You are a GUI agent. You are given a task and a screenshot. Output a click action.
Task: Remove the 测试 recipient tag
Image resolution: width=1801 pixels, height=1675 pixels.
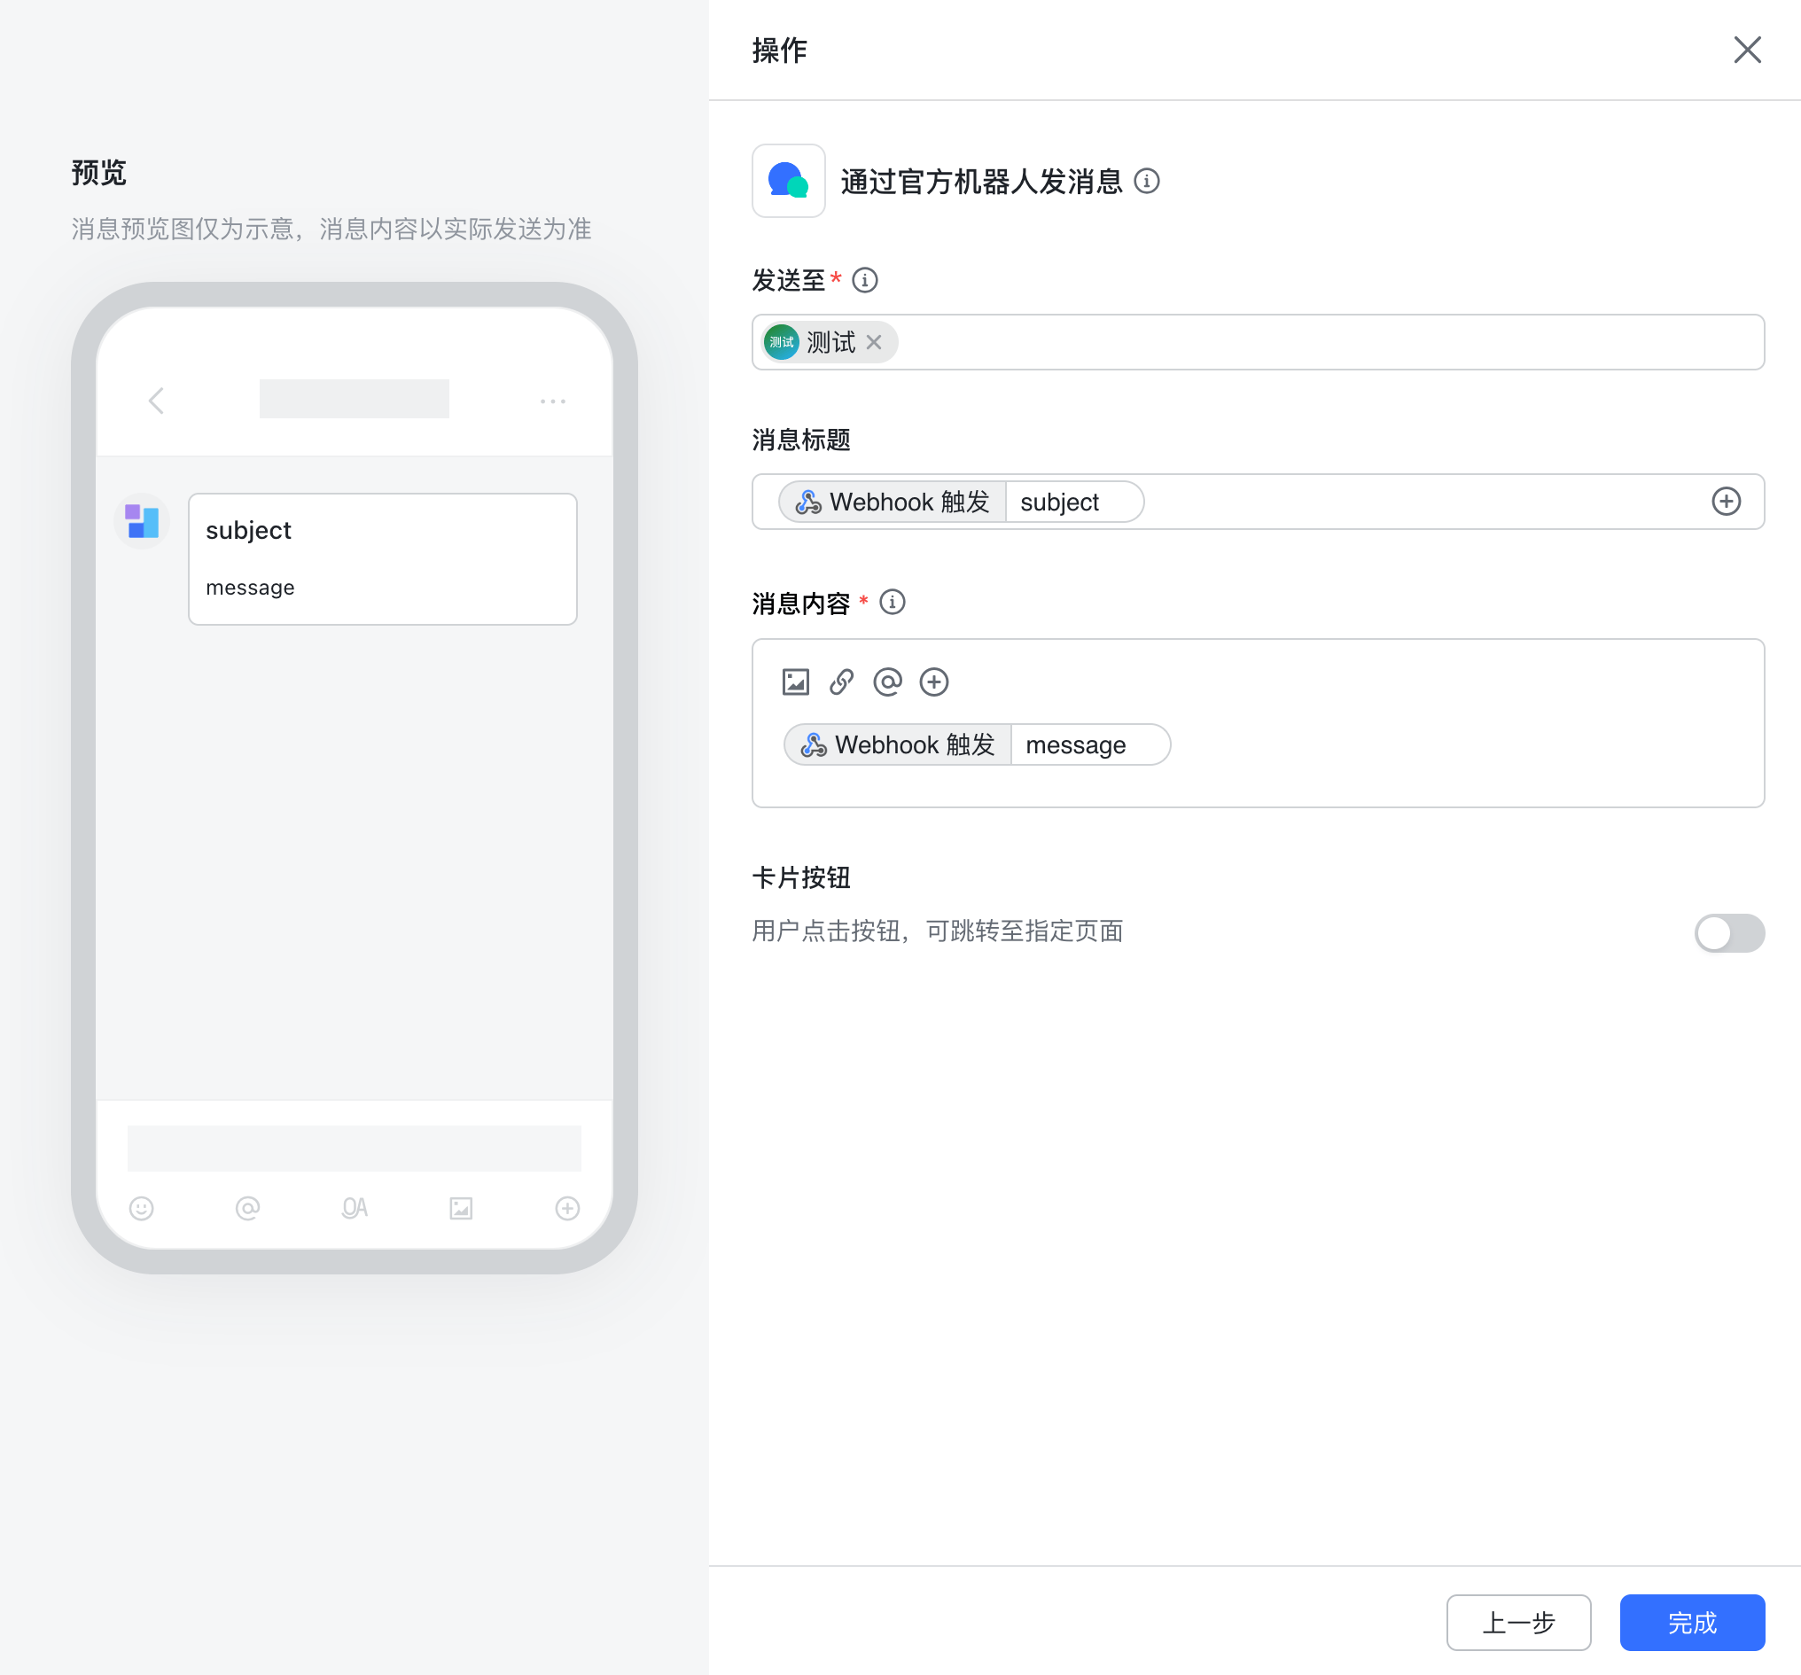pos(873,342)
